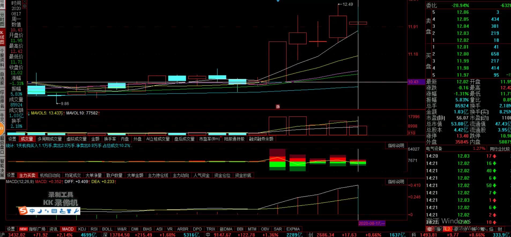Viewport: 511px width, 237px height.
Task: Click the blue diamond marker above chart
Action: [x=278, y=1]
